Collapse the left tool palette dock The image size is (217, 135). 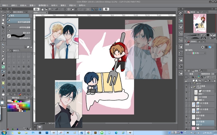[x=1, y=9]
